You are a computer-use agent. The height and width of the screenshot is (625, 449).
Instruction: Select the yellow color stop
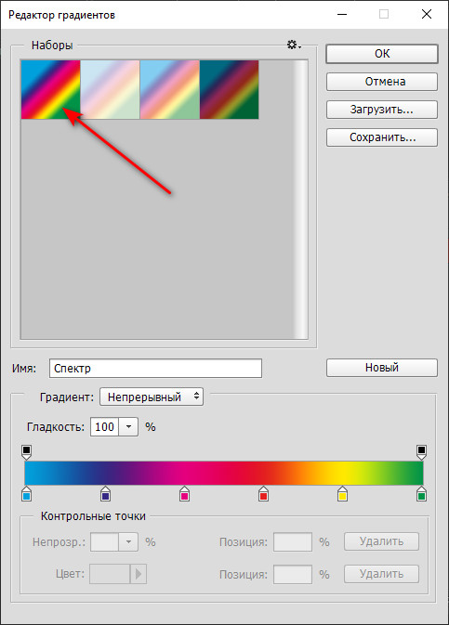(x=342, y=494)
